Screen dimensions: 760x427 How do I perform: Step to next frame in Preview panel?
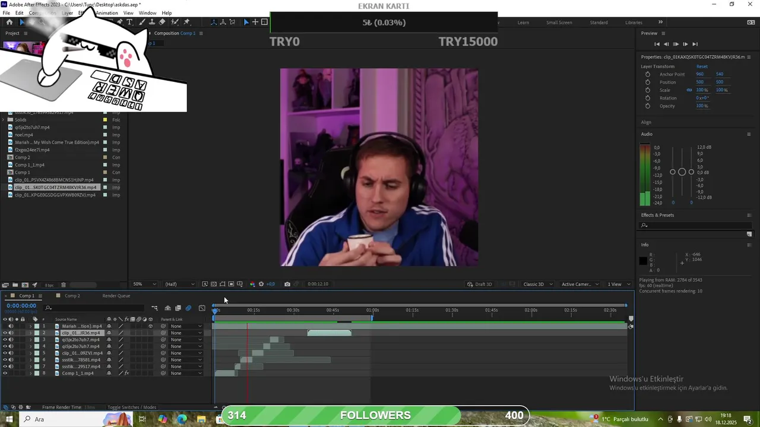pyautogui.click(x=685, y=44)
